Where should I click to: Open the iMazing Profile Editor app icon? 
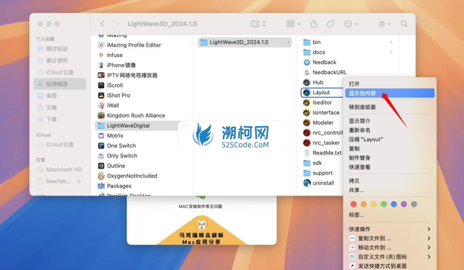[x=101, y=45]
